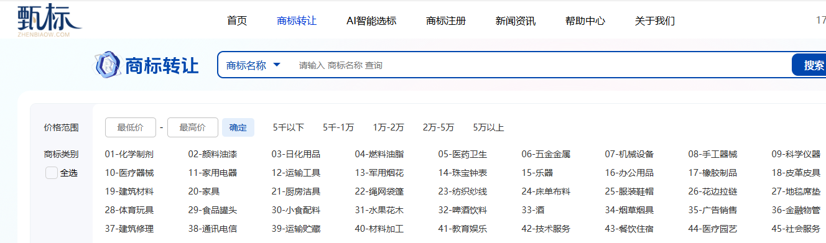
Task: Click the 甄标 site logo
Action: coord(49,21)
